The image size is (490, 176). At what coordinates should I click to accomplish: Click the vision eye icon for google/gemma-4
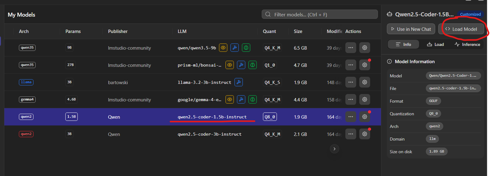230,100
